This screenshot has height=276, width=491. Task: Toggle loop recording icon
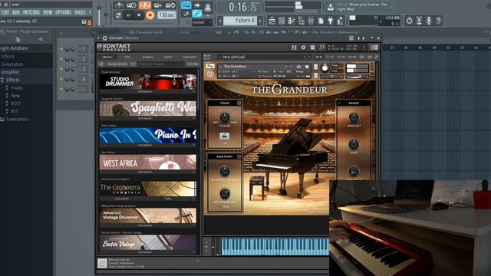170,5
